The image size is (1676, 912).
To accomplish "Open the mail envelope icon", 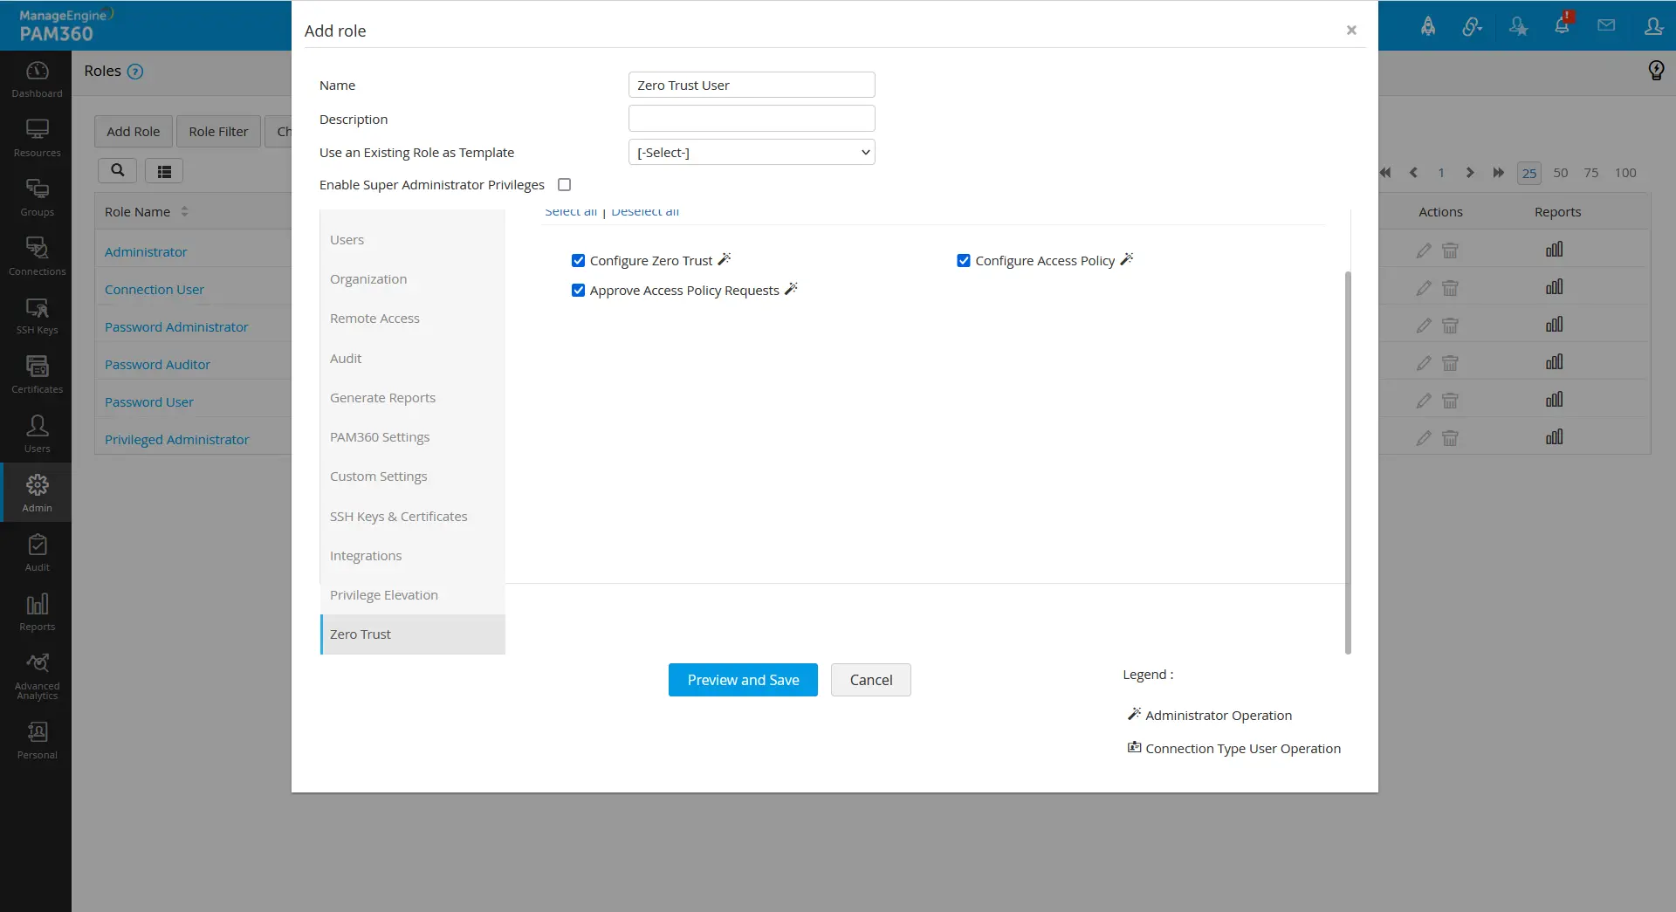I will point(1606,25).
